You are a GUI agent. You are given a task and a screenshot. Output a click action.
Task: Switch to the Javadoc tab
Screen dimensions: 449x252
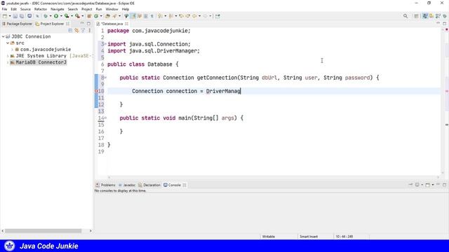pyautogui.click(x=127, y=185)
